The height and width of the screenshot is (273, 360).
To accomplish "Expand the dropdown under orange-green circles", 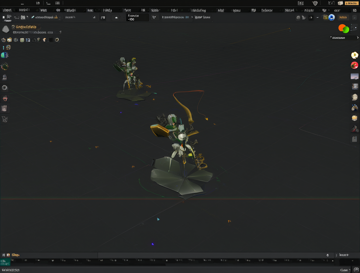I will click(x=344, y=38).
